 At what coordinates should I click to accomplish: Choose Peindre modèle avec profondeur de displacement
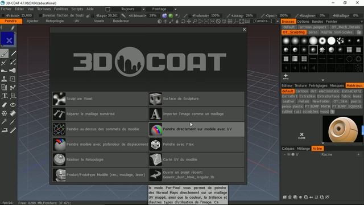(x=100, y=144)
